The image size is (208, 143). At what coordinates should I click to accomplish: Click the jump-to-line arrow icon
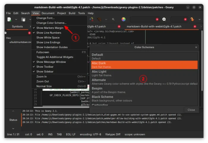[x=193, y=20]
